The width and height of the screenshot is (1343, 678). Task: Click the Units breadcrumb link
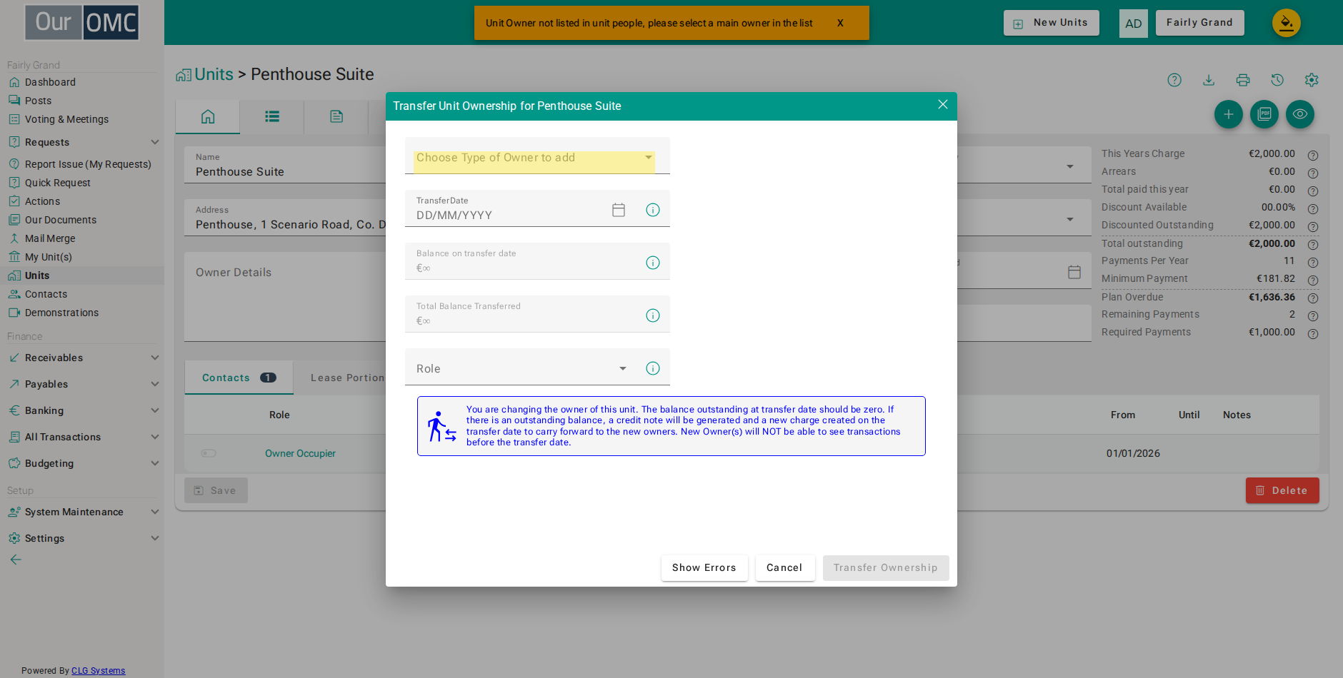214,74
